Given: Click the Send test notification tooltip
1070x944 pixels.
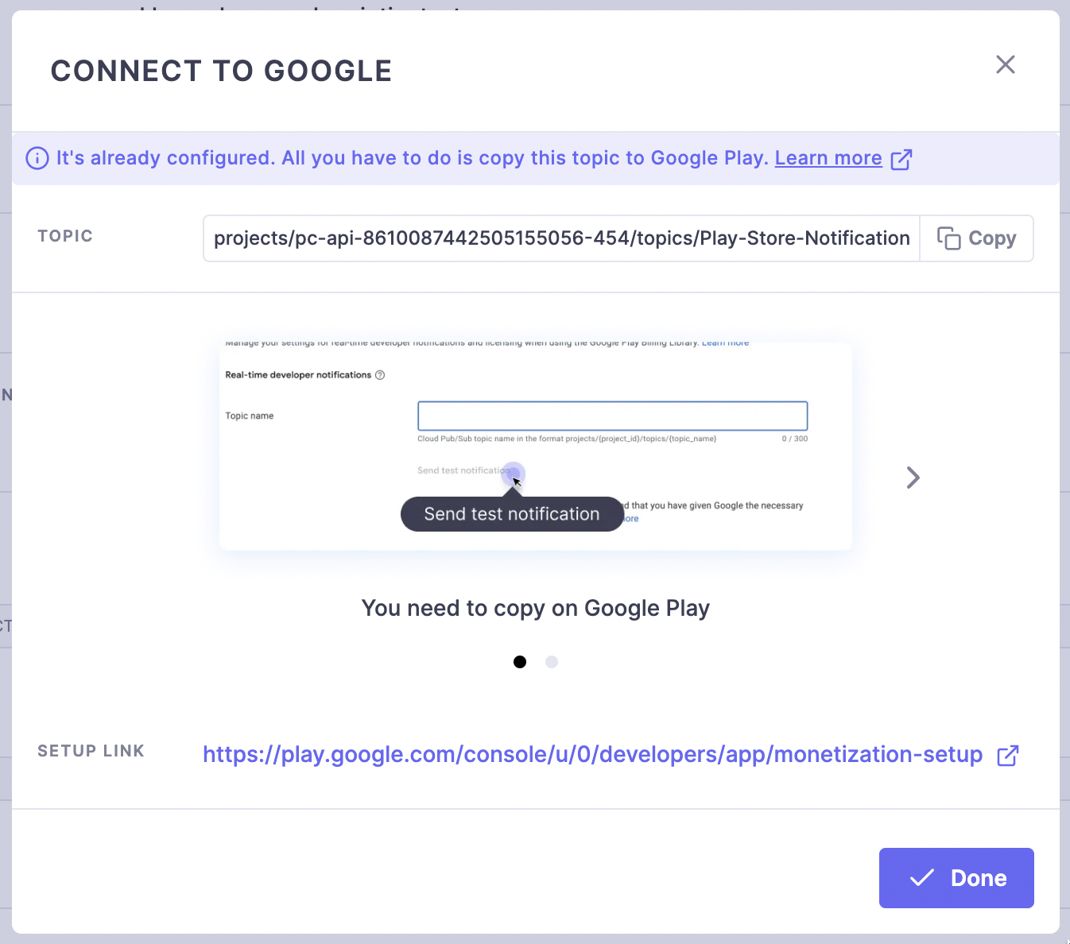Looking at the screenshot, I should click(512, 514).
